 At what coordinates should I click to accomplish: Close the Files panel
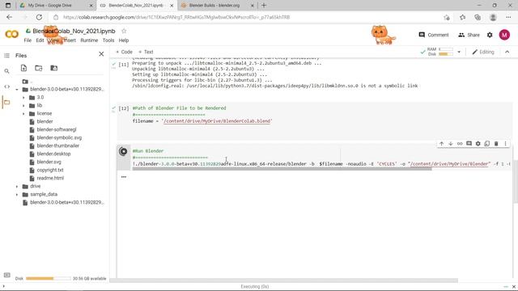(101, 54)
